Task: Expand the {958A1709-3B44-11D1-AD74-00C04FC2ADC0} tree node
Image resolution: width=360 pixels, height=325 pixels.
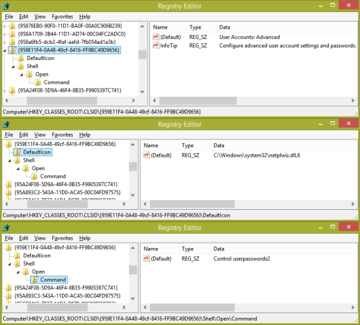Action: (5, 34)
